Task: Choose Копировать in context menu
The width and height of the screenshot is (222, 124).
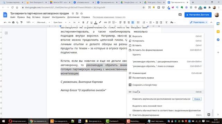Action: click(165, 41)
